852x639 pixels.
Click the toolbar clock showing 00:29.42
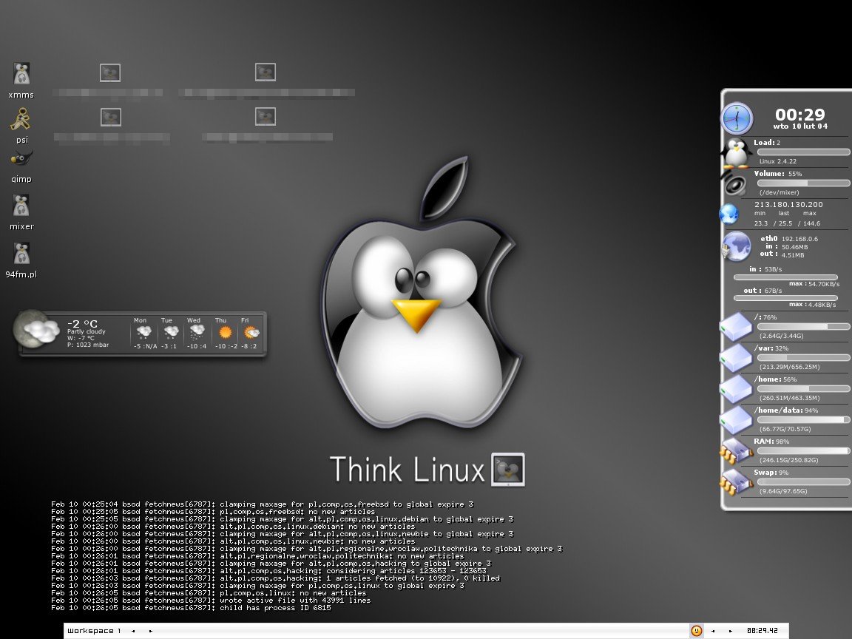pyautogui.click(x=762, y=631)
